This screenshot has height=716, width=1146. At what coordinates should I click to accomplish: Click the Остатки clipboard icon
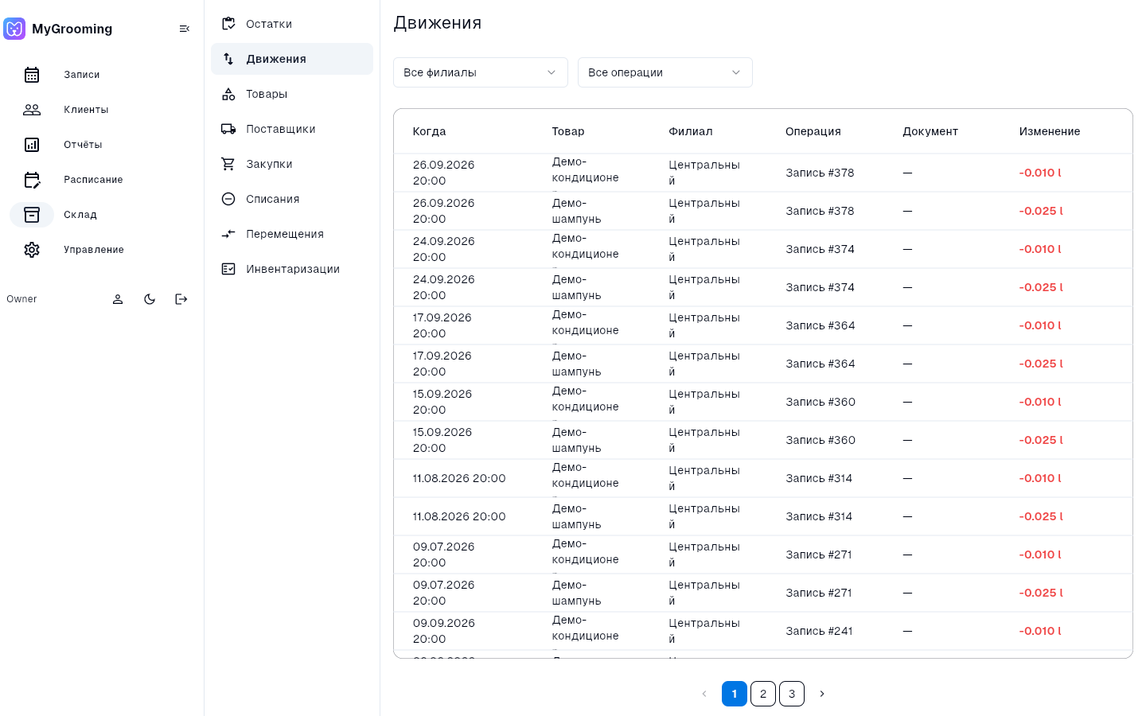[x=228, y=24]
